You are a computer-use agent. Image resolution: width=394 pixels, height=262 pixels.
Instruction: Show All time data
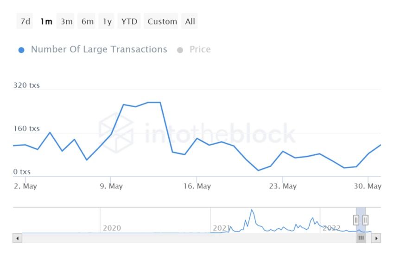(x=190, y=21)
